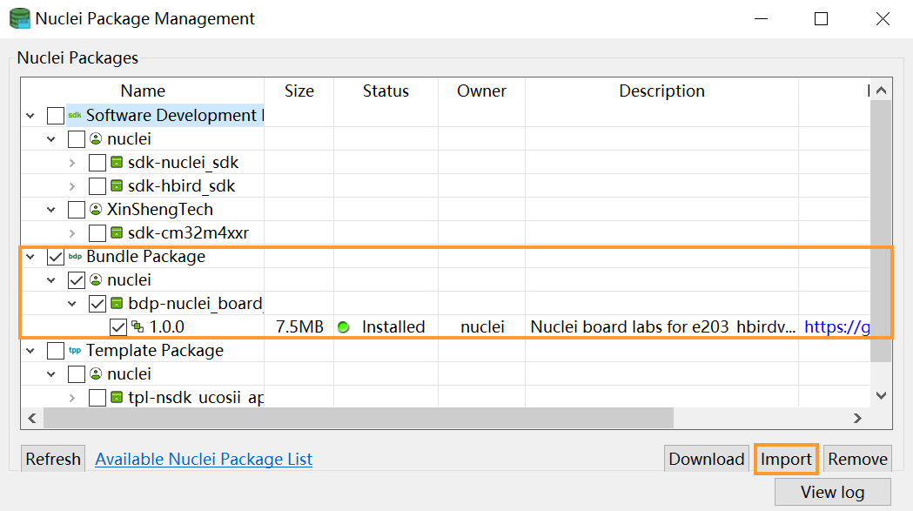Click the Bundle Package bdp icon
Image resolution: width=913 pixels, height=511 pixels.
click(75, 257)
